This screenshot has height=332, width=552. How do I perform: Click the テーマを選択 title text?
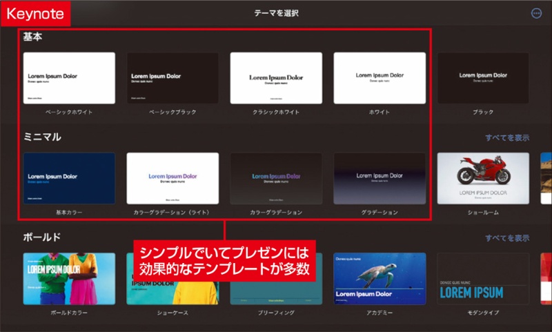277,13
